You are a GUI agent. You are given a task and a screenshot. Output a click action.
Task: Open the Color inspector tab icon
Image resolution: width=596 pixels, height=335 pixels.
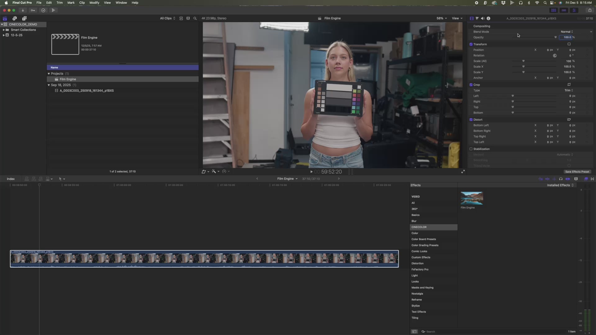pyautogui.click(x=477, y=18)
